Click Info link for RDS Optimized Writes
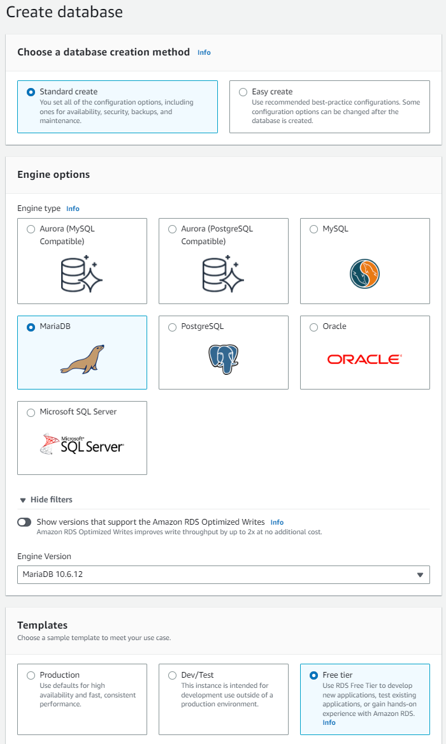This screenshot has height=744, width=446. tap(277, 522)
